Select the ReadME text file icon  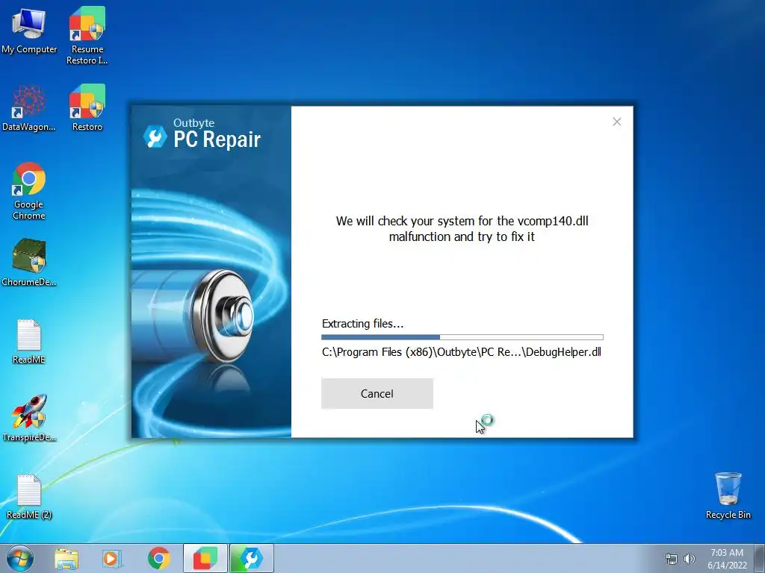coord(29,342)
